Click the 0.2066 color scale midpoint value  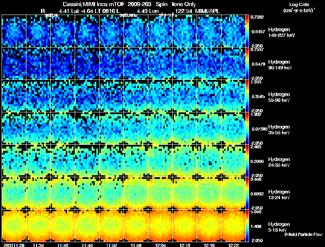coord(257,161)
